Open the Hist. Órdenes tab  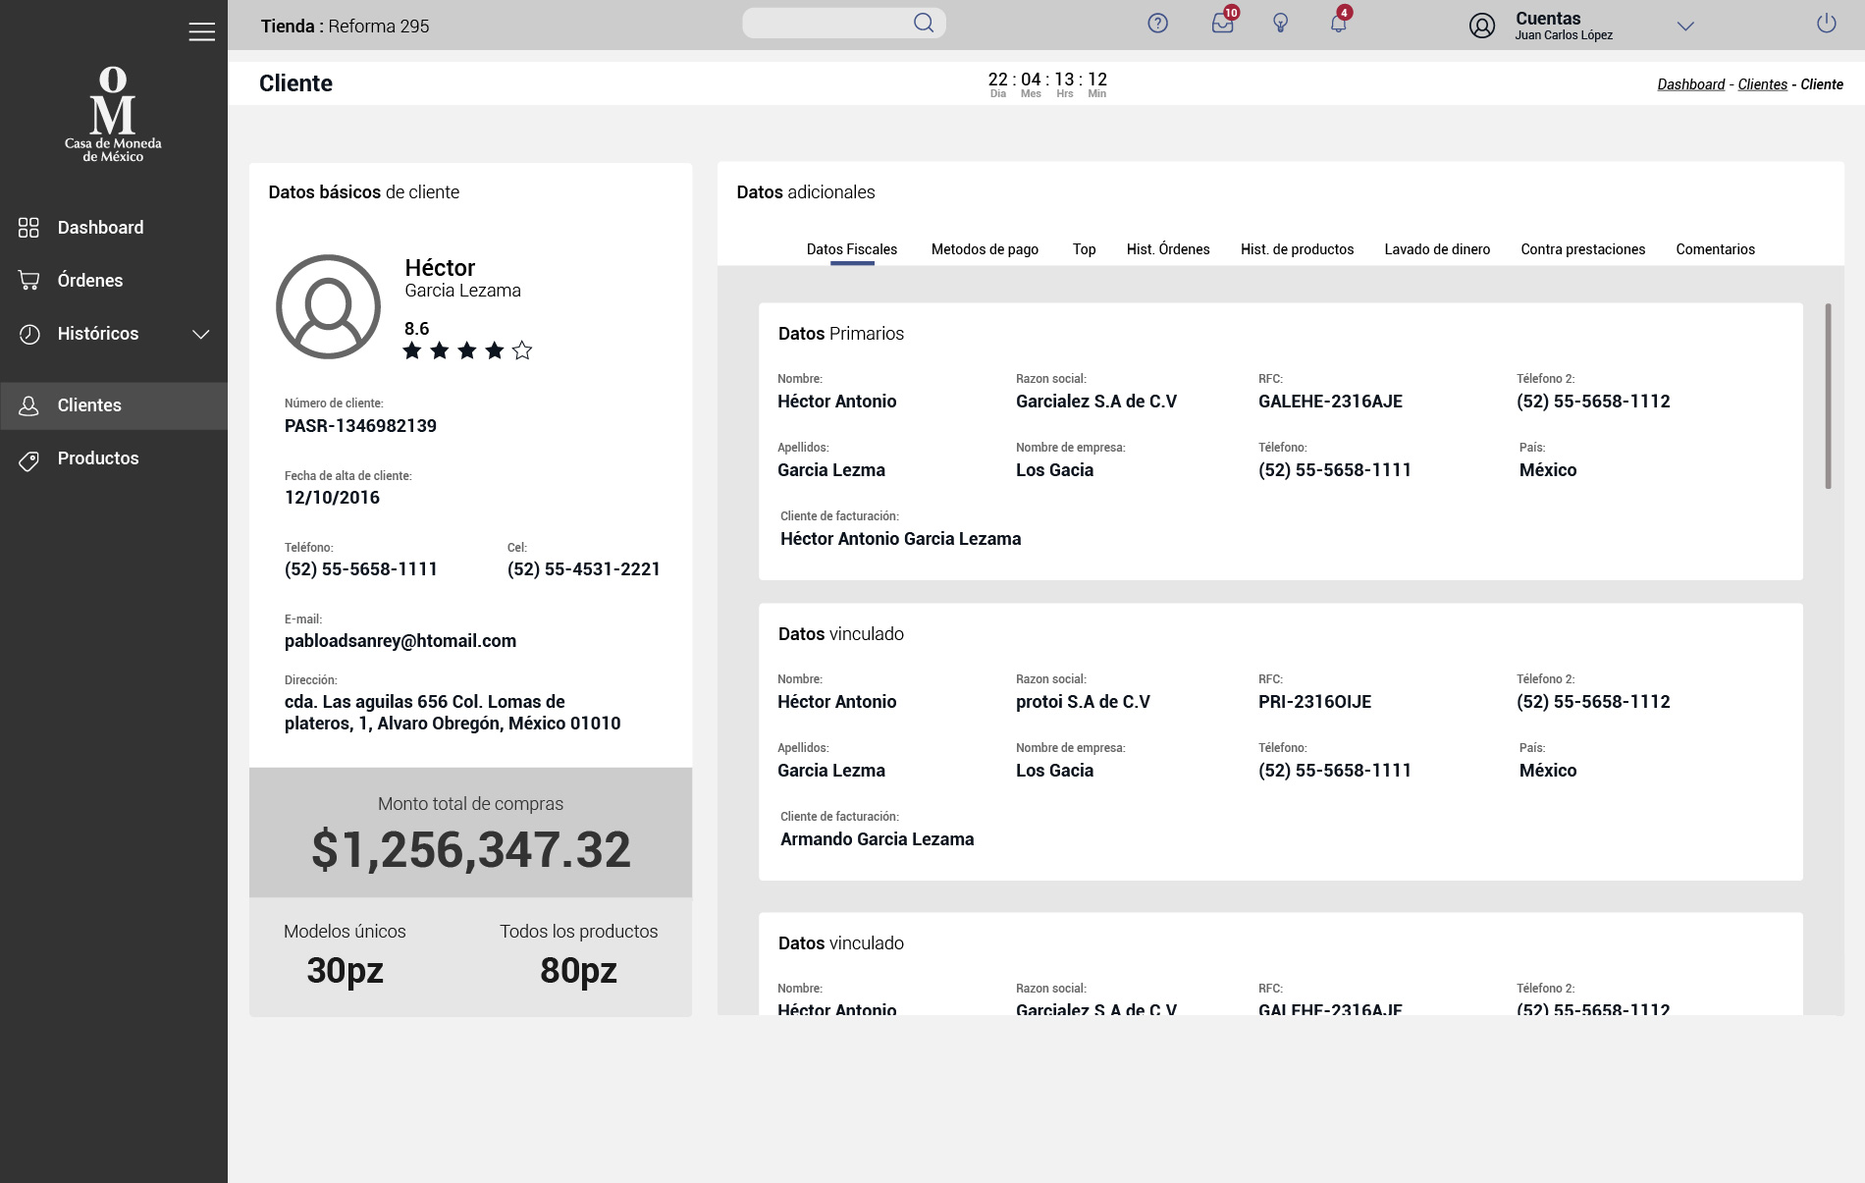click(x=1168, y=249)
